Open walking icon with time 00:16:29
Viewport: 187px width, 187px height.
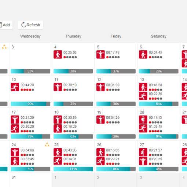pos(58,128)
